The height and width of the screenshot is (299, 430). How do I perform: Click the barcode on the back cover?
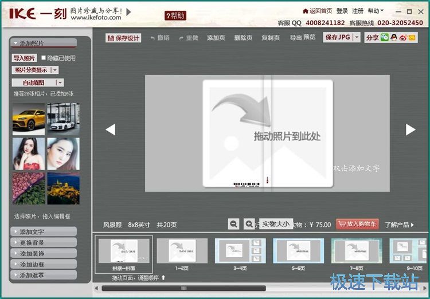pos(246,184)
